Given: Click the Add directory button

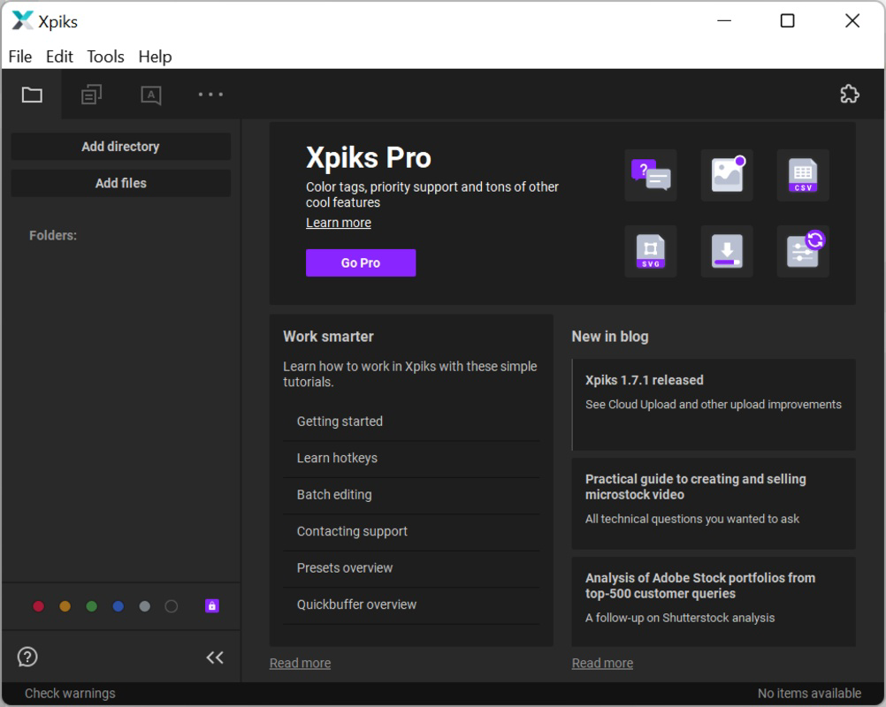Looking at the screenshot, I should (x=120, y=146).
